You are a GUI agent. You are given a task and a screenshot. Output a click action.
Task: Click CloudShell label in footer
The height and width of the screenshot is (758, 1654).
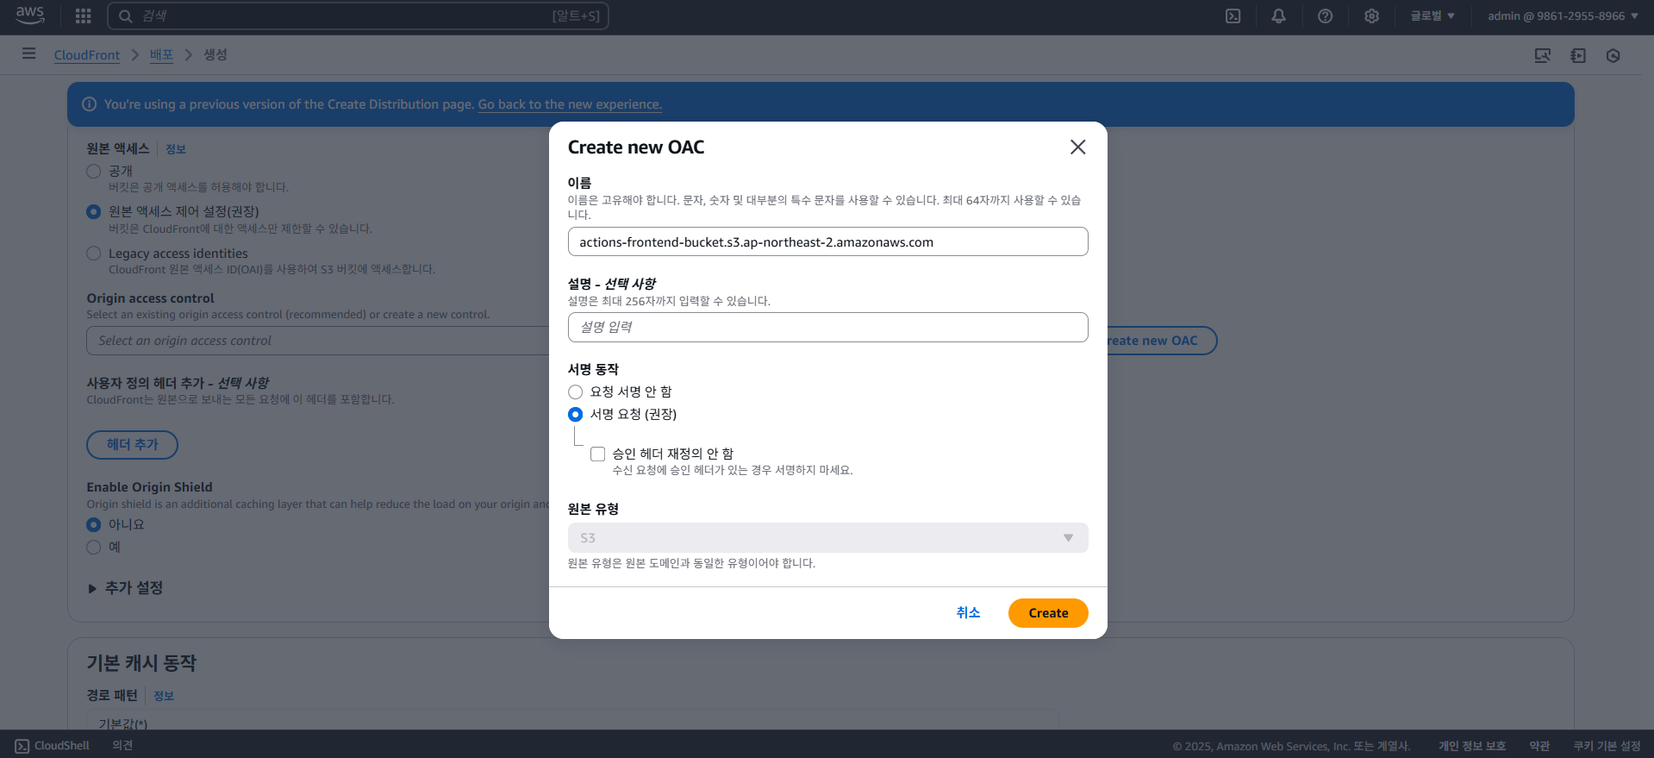click(x=62, y=746)
